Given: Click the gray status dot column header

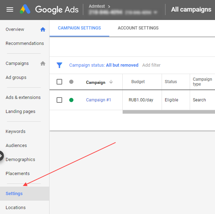Looking at the screenshot, I should (71, 82).
